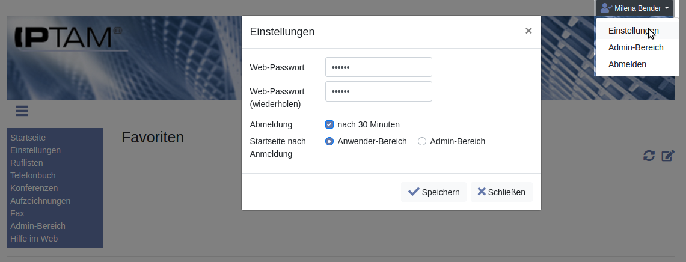Click the refresh favorites icon
This screenshot has height=262, width=686.
click(x=649, y=156)
